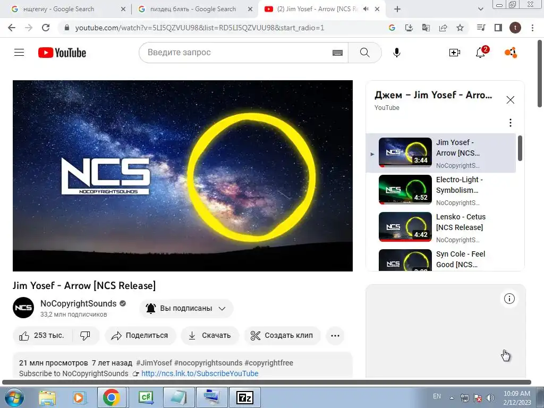
Task: Open the Chrome three-dot menu
Action: pyautogui.click(x=532, y=28)
